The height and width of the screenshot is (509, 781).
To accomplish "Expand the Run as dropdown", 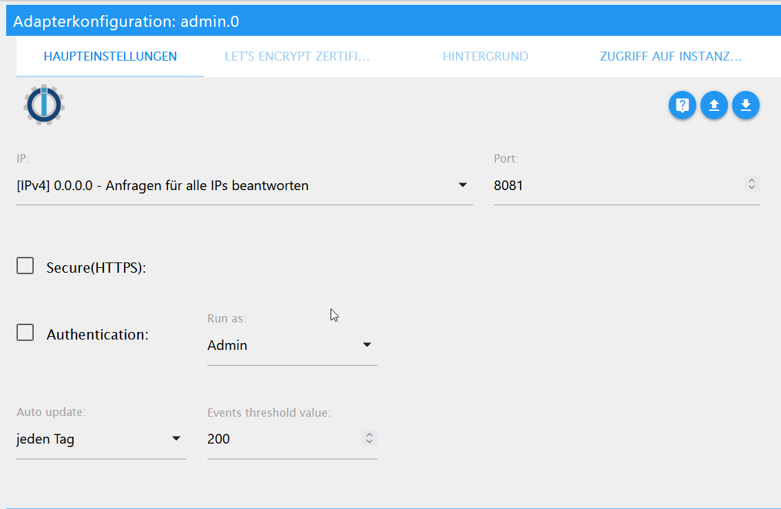I will tap(291, 345).
